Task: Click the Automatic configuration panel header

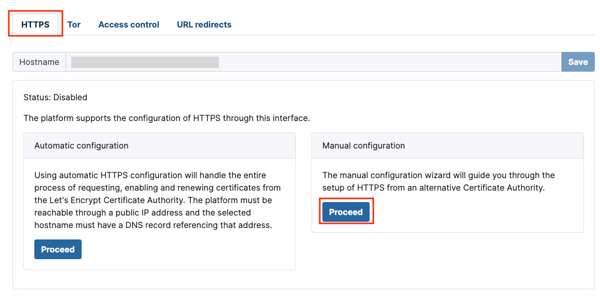Action: click(x=82, y=145)
